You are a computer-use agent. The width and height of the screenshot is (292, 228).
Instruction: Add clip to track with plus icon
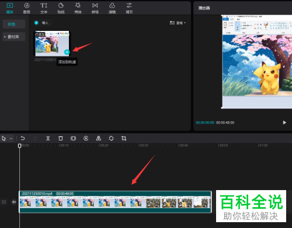(67, 52)
